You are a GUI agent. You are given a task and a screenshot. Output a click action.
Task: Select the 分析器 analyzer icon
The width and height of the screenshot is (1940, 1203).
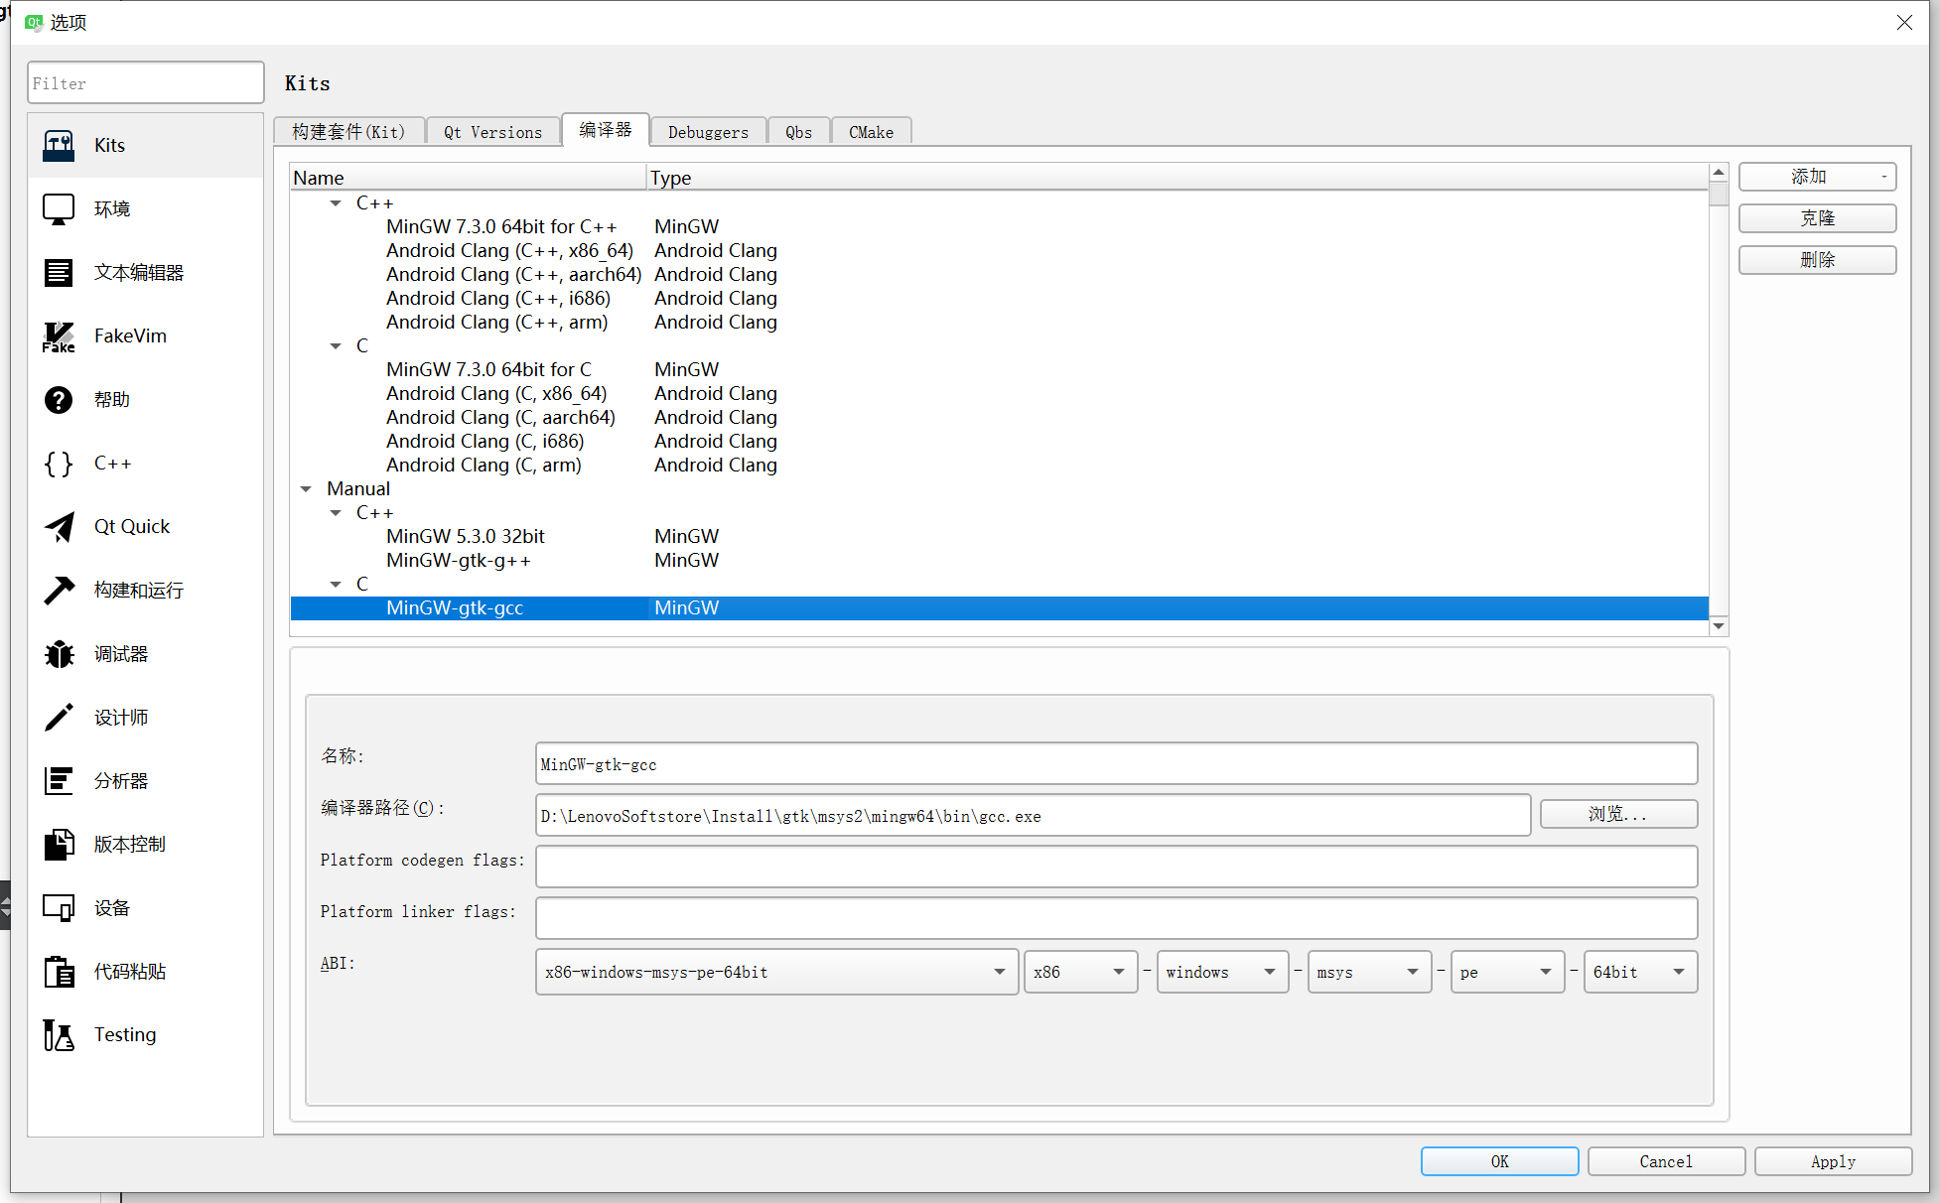point(59,781)
